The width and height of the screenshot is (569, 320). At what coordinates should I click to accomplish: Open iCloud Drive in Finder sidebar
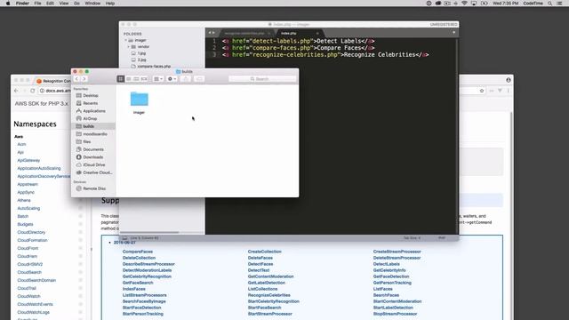pyautogui.click(x=93, y=164)
